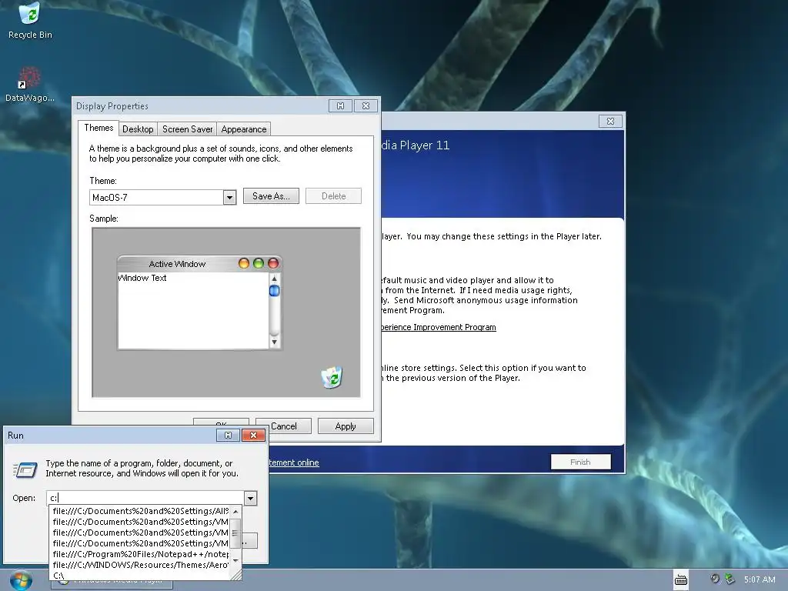Click the help button in Run title bar

pyautogui.click(x=228, y=436)
